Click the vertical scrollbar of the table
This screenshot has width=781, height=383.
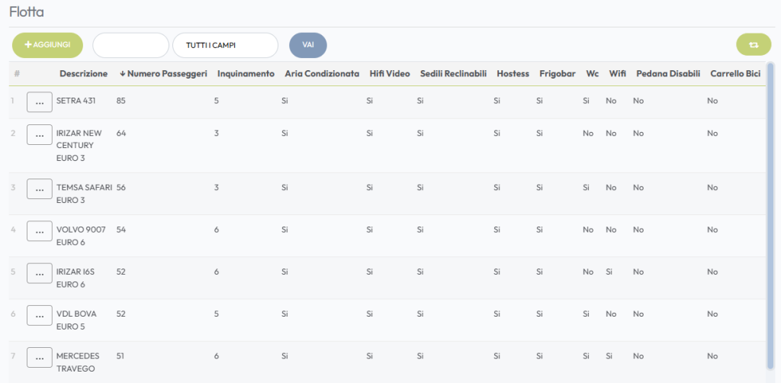point(770,214)
